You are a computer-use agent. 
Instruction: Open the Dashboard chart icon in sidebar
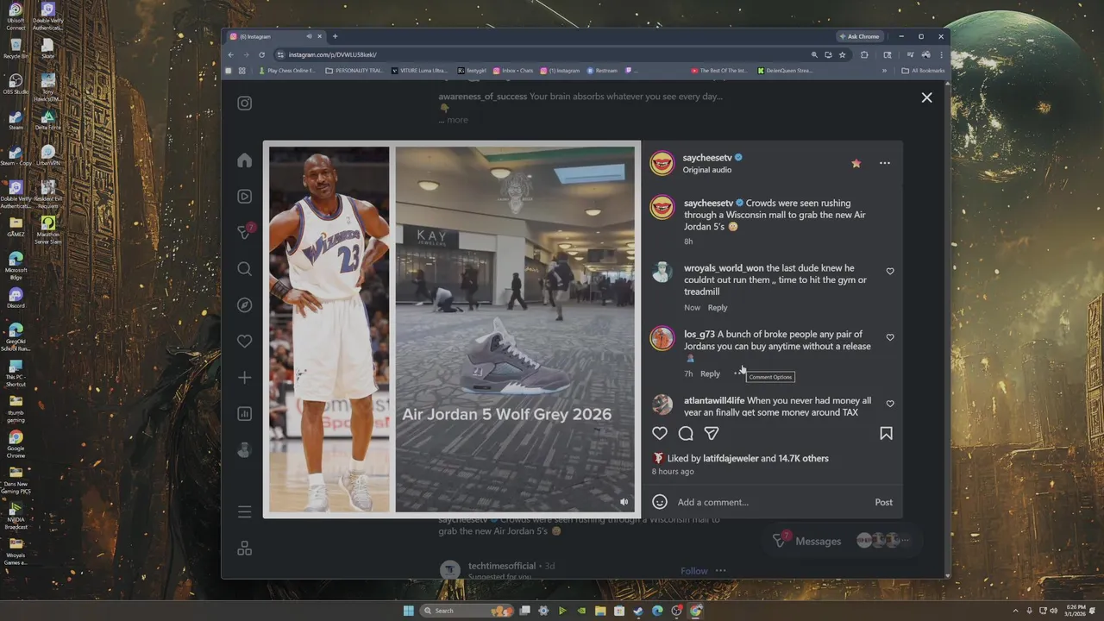(x=245, y=414)
